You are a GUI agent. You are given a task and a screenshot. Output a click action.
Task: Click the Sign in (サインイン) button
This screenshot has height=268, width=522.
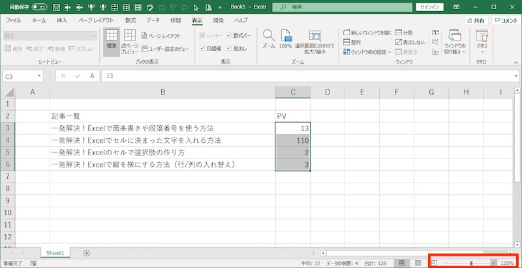430,7
